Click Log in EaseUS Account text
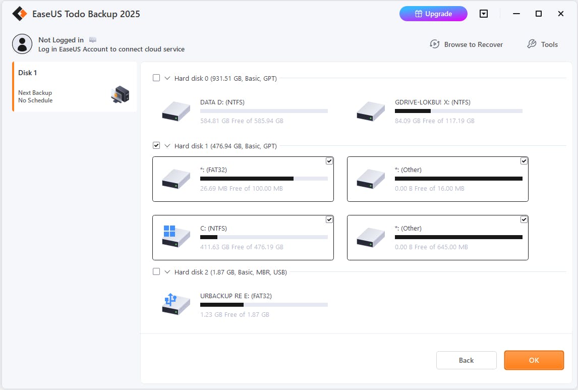The image size is (578, 390). (111, 49)
